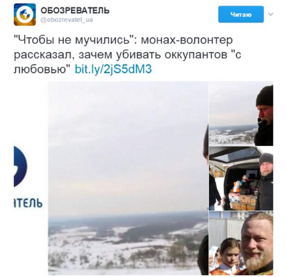287x277 pixels.
Task: Open the Обозреватель globe avatar icon
Action: coord(25,14)
